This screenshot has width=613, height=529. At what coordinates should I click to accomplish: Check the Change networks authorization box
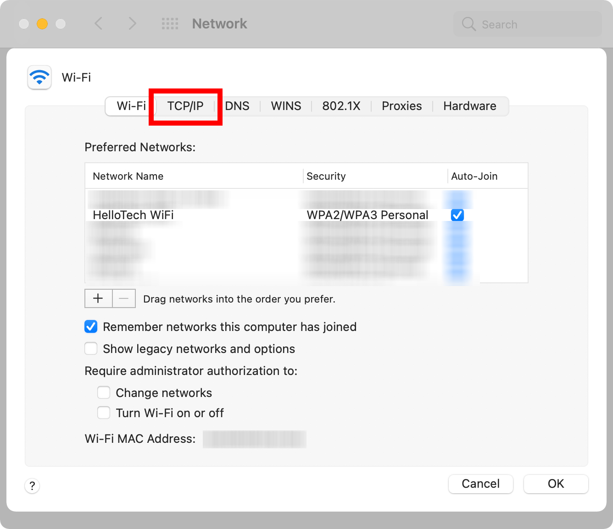[104, 393]
